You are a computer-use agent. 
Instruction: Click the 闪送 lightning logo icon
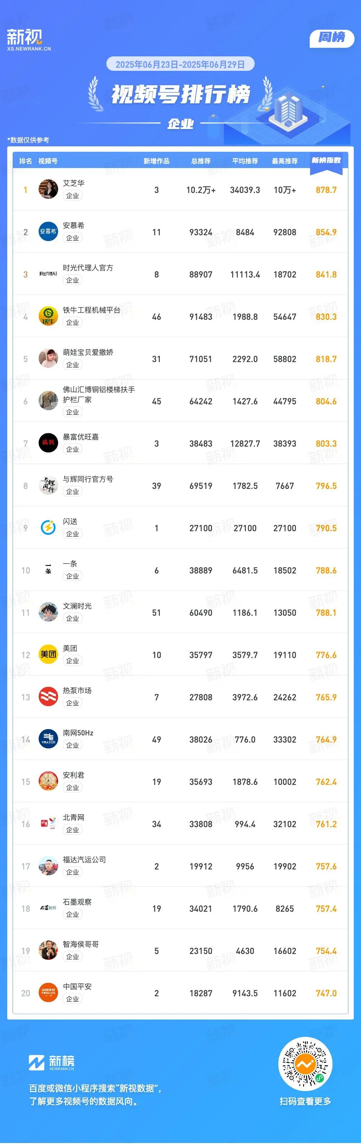48,528
